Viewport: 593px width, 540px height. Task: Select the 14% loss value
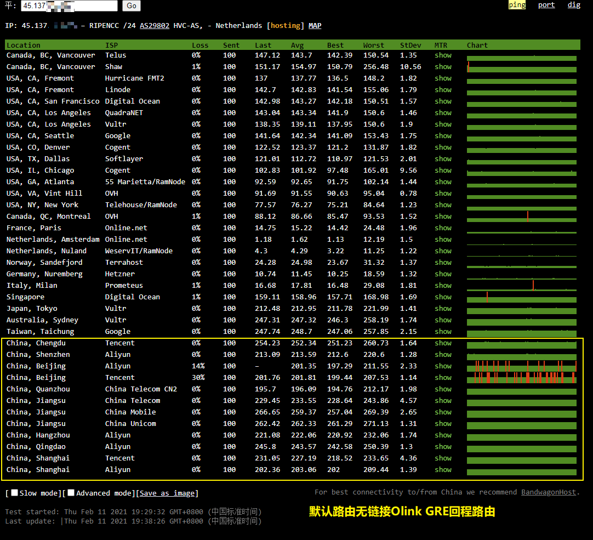(198, 366)
